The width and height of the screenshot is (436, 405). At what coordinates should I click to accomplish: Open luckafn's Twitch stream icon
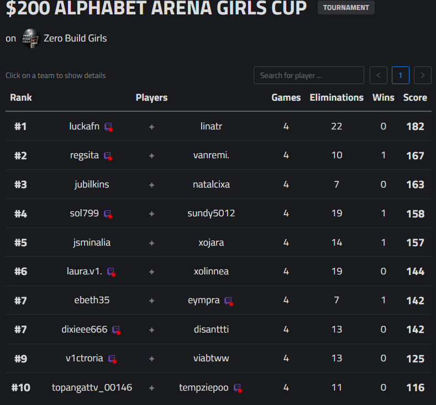tap(108, 127)
